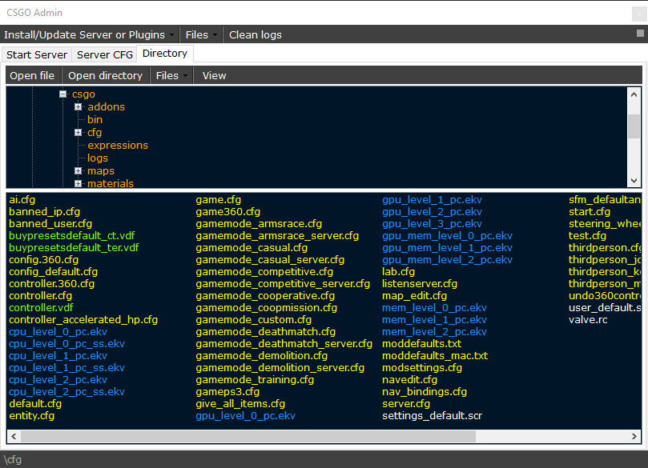Select file gamemode_training.cfg

tap(255, 379)
